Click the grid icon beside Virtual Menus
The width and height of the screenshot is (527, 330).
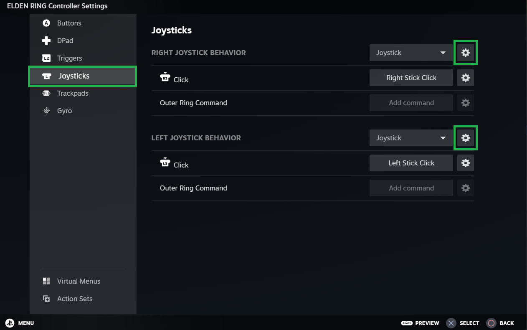click(x=46, y=281)
